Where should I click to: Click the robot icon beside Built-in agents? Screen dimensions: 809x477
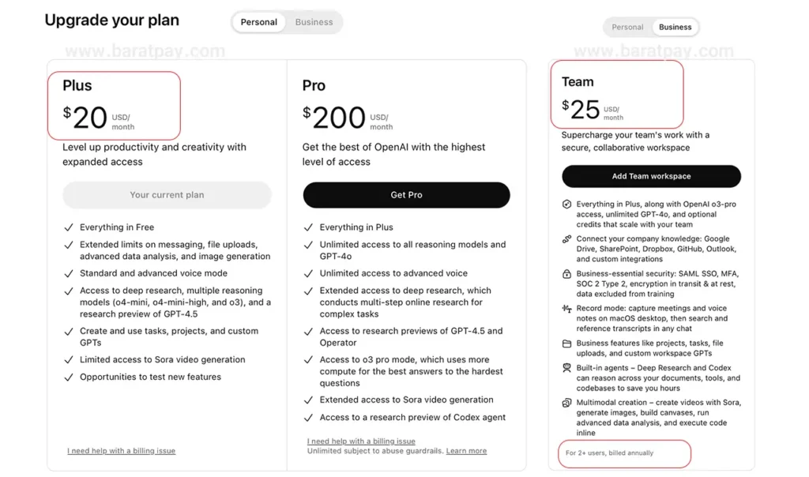coord(566,368)
